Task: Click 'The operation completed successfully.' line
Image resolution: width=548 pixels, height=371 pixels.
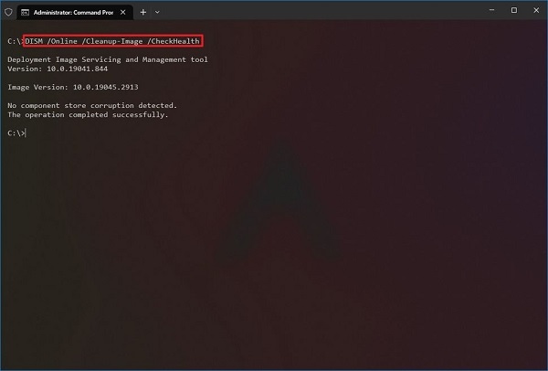Action: click(88, 115)
